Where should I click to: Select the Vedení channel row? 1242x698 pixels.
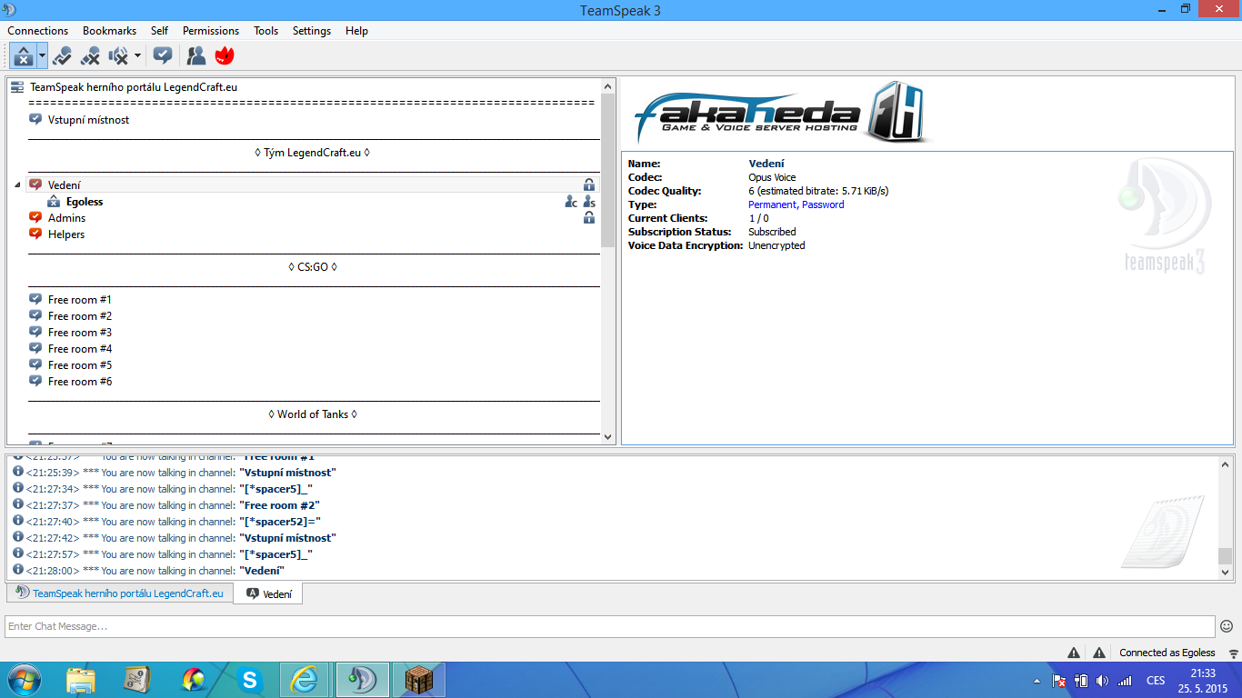pyautogui.click(x=313, y=185)
